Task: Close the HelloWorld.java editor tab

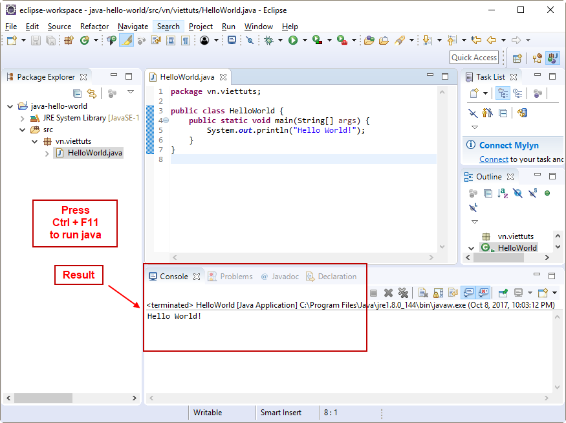Action: [223, 77]
